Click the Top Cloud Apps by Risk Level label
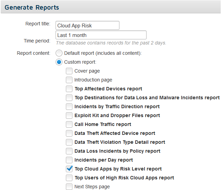The width and height of the screenshot is (221, 190). [x=118, y=169]
